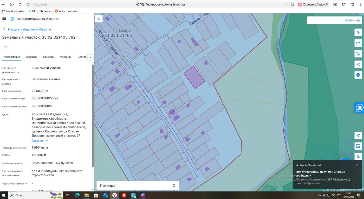Switch to Информация tab
This screenshot has height=199, width=364.
12,57
